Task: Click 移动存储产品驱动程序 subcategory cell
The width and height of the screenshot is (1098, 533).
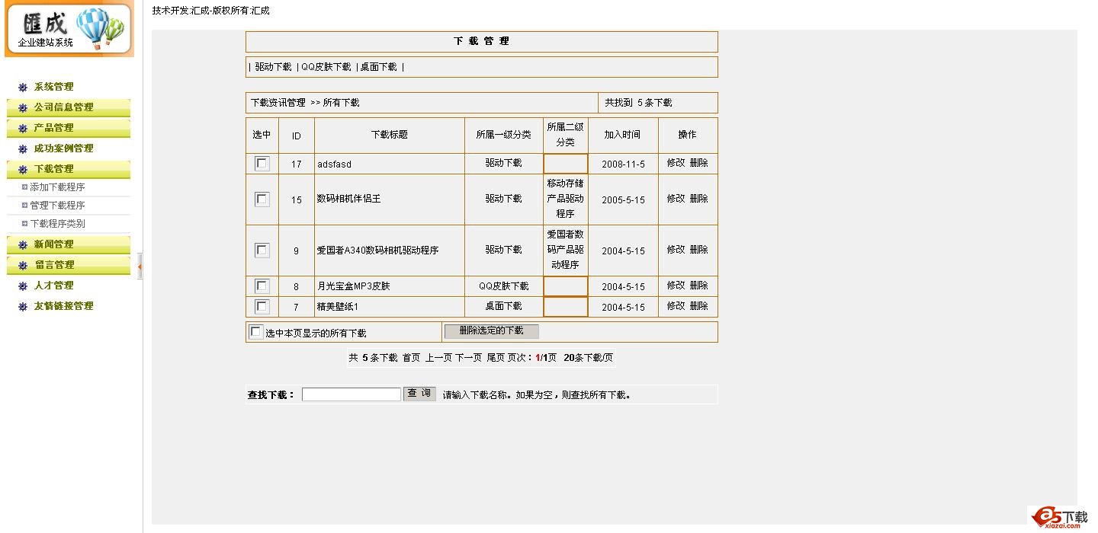Action: (565, 199)
